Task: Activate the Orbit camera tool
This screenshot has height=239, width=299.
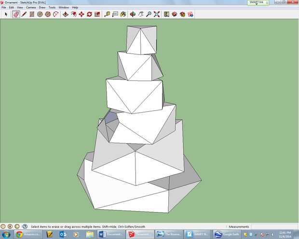Action: (x=133, y=14)
